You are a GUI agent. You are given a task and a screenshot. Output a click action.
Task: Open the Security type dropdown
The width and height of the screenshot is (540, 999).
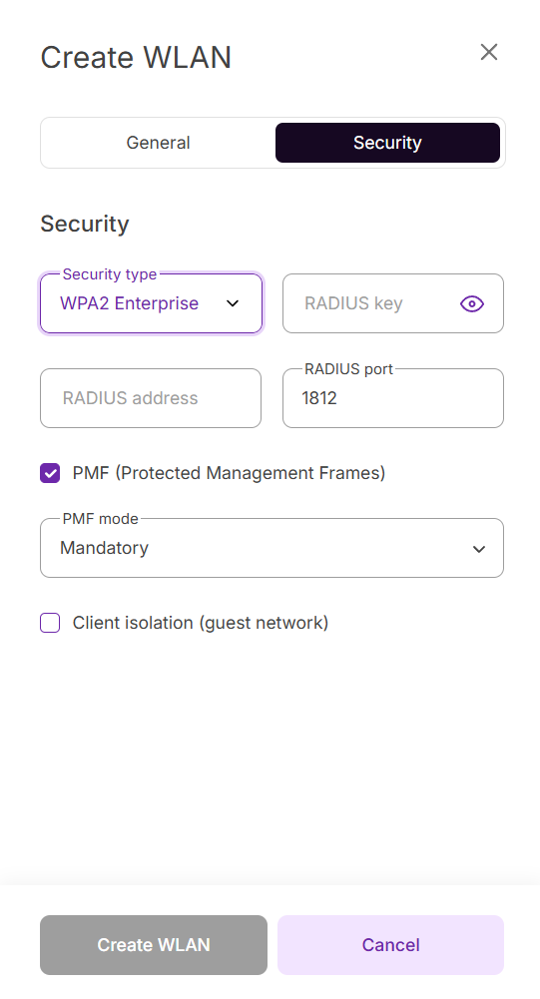151,303
